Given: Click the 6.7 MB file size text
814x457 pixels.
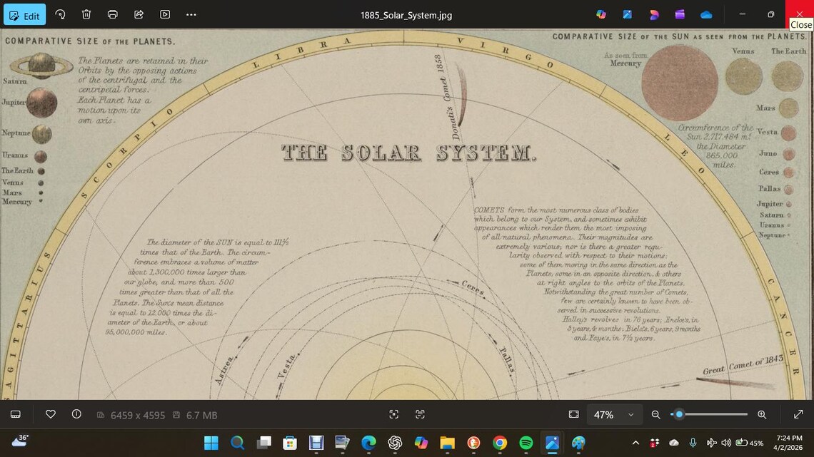Looking at the screenshot, I should click(x=202, y=415).
